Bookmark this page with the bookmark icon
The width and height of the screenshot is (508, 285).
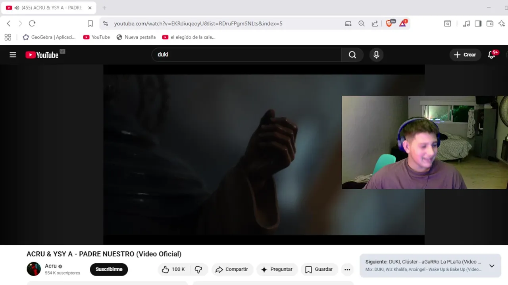click(90, 24)
